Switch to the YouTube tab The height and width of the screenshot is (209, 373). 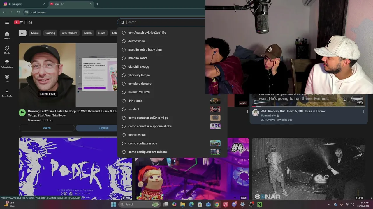coord(71,4)
